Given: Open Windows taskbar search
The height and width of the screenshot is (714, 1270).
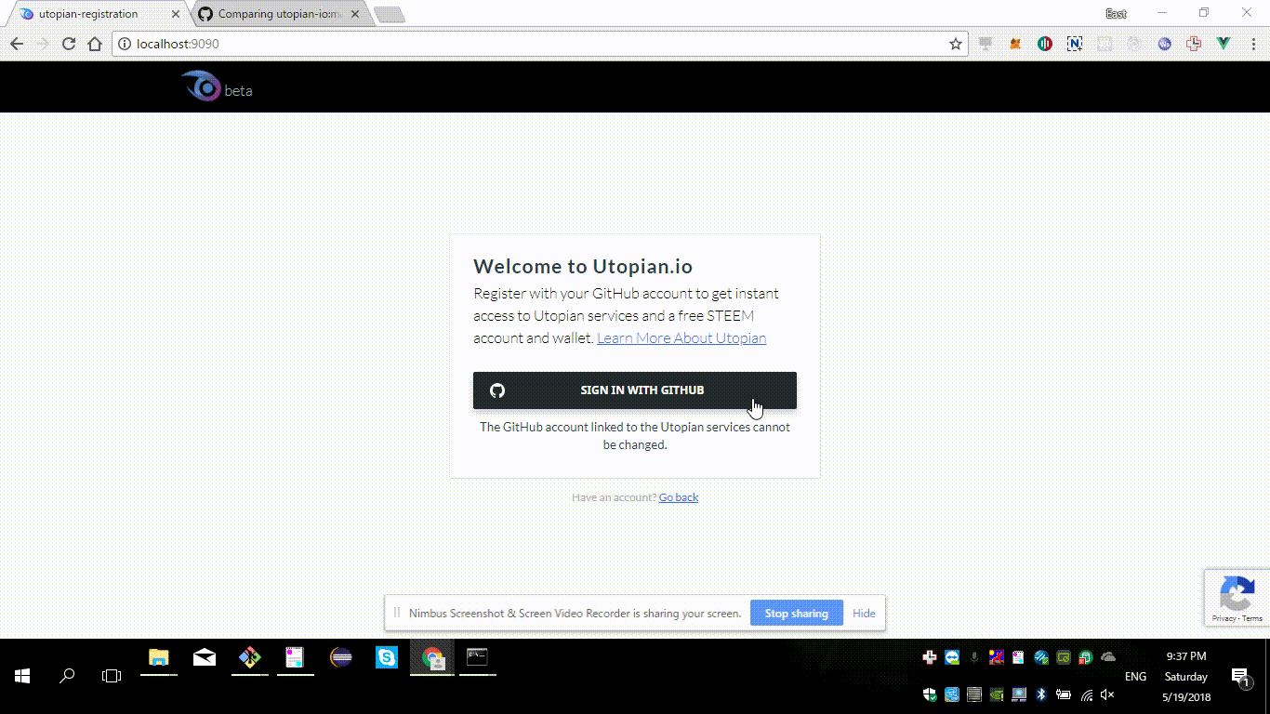Looking at the screenshot, I should click(x=67, y=677).
